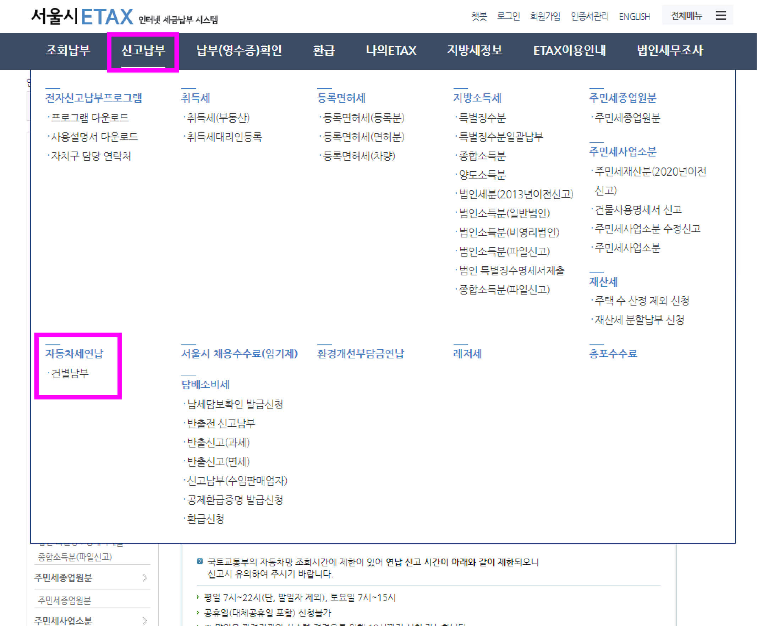This screenshot has height=626, width=757.
Task: Expand the 주민세종업원분 sidebar chevron
Action: click(144, 578)
